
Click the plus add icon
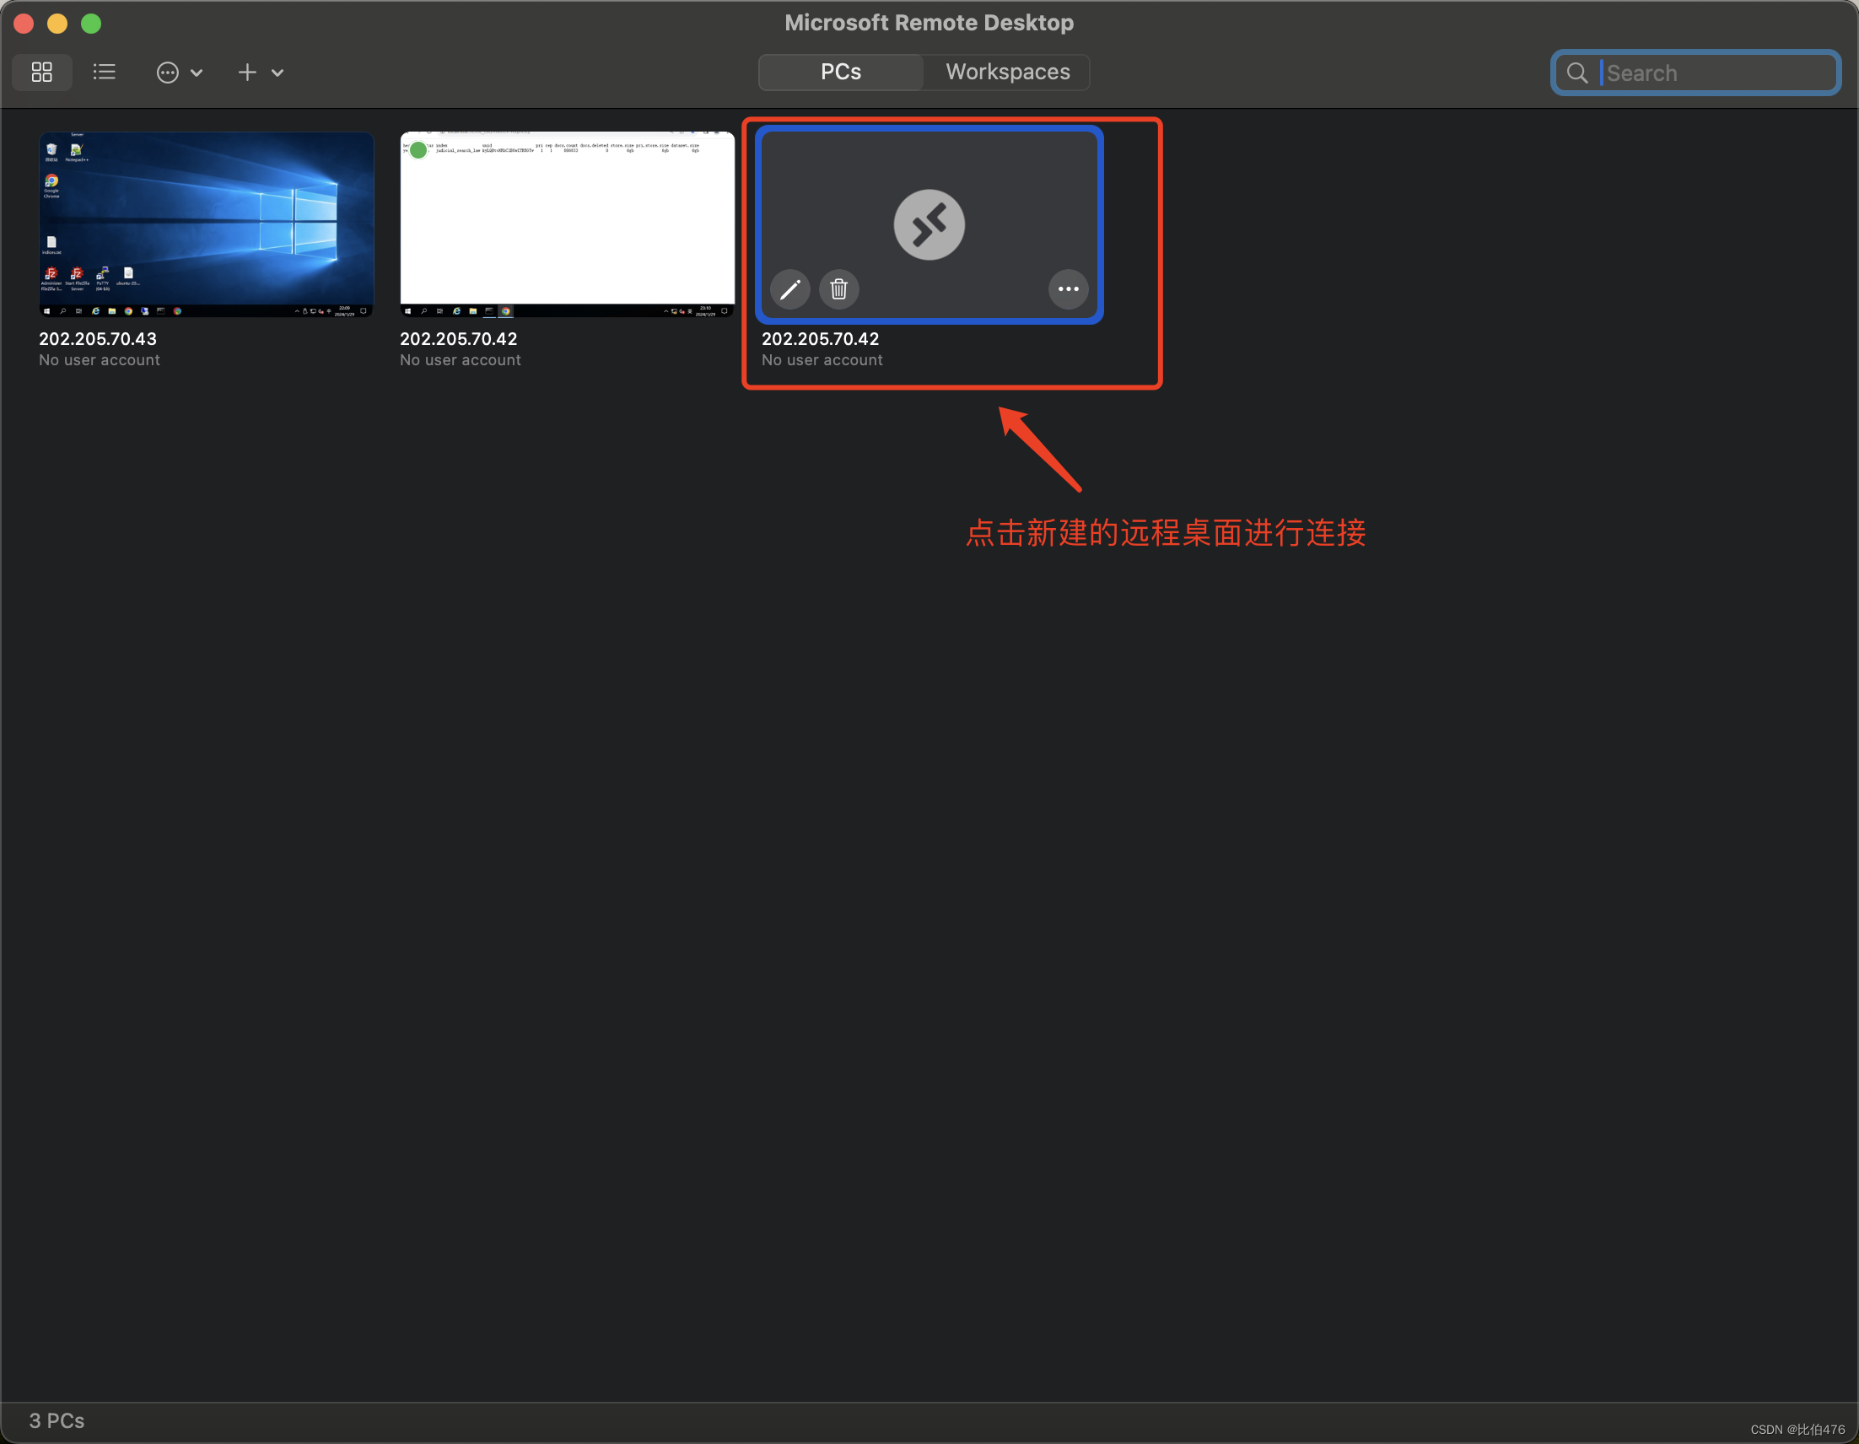click(x=247, y=73)
